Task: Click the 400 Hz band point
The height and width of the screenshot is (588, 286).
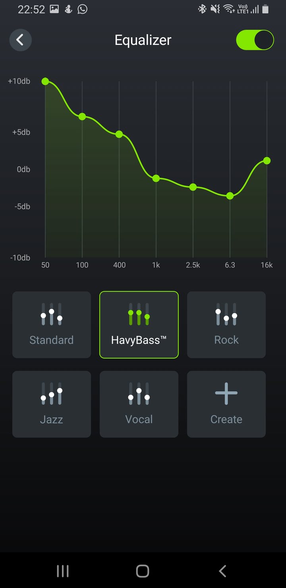Action: point(119,134)
